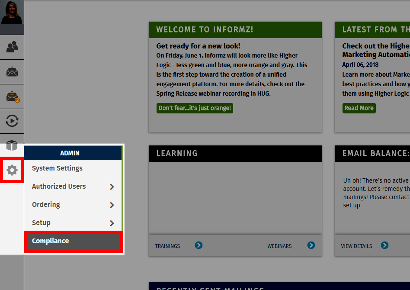Open the box package sidebar icon

12,145
